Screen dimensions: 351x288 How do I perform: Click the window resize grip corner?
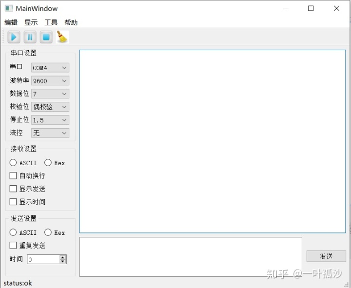point(347,285)
